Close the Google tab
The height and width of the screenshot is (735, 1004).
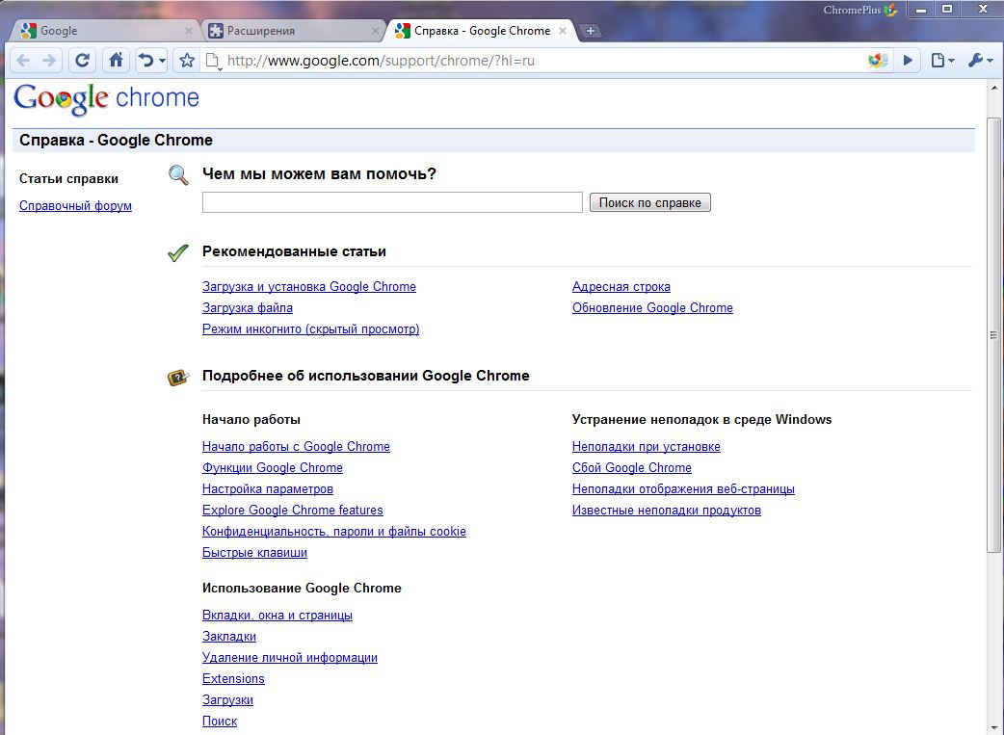pos(188,31)
